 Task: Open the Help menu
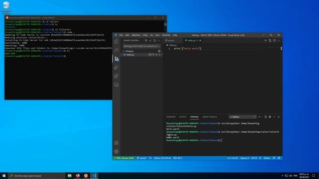[x=175, y=35]
